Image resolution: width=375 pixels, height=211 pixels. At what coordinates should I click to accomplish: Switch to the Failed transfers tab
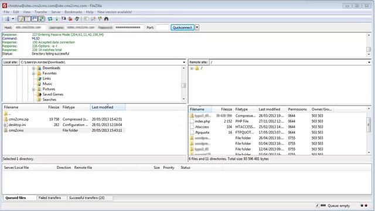(49, 198)
